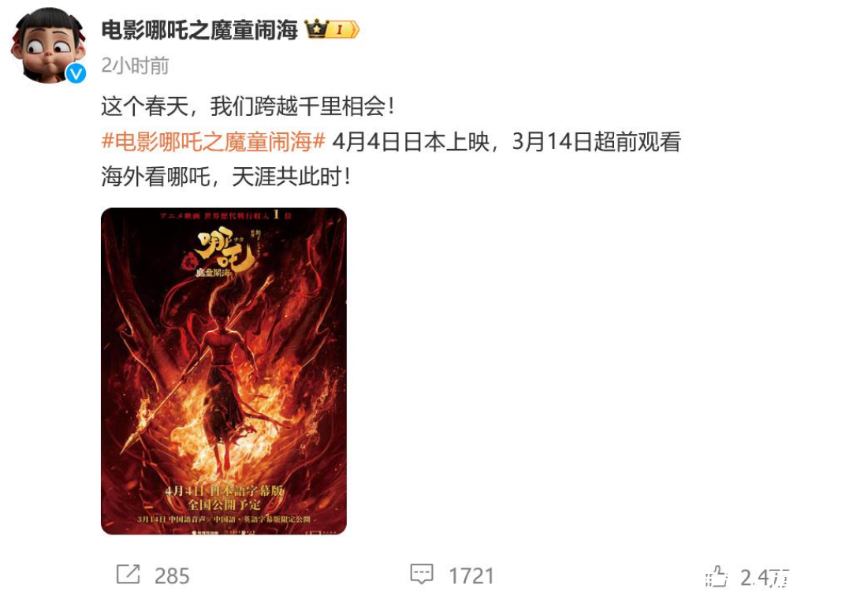Click the comment count 1721
Viewport: 849px width, 596px height.
(471, 576)
